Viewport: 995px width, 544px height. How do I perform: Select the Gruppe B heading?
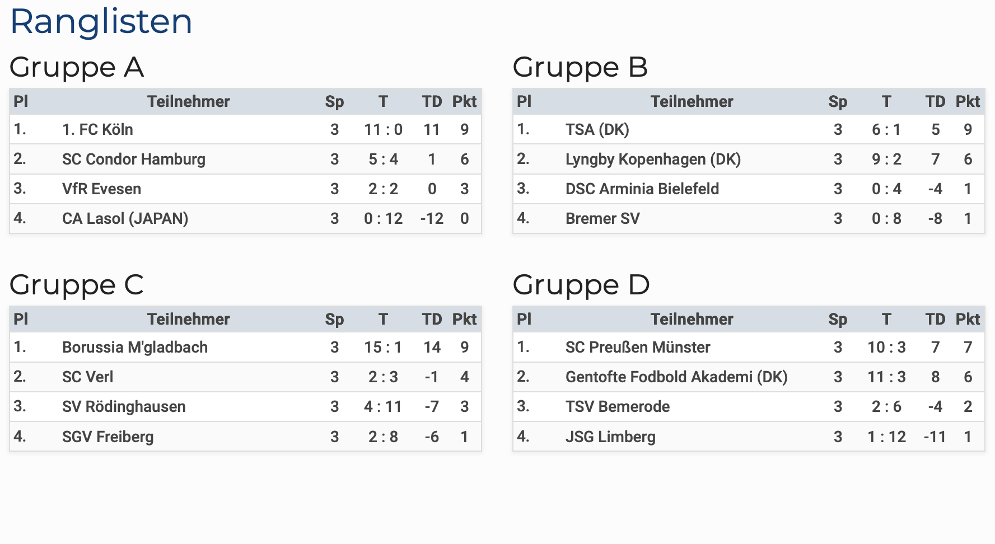pyautogui.click(x=580, y=68)
